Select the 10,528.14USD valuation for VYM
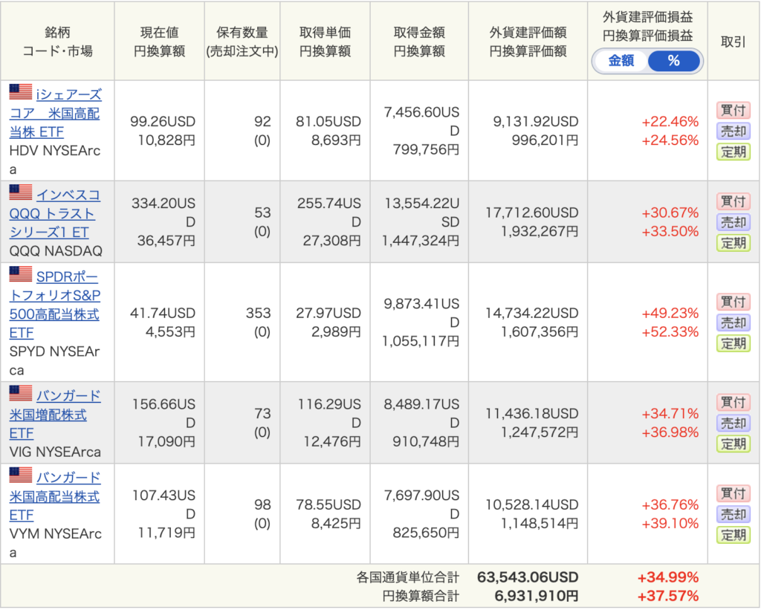Screen dimensions: 761x610 pos(532,504)
